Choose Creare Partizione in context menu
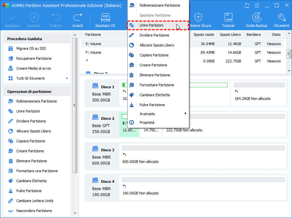The width and height of the screenshot is (292, 218). point(158,65)
